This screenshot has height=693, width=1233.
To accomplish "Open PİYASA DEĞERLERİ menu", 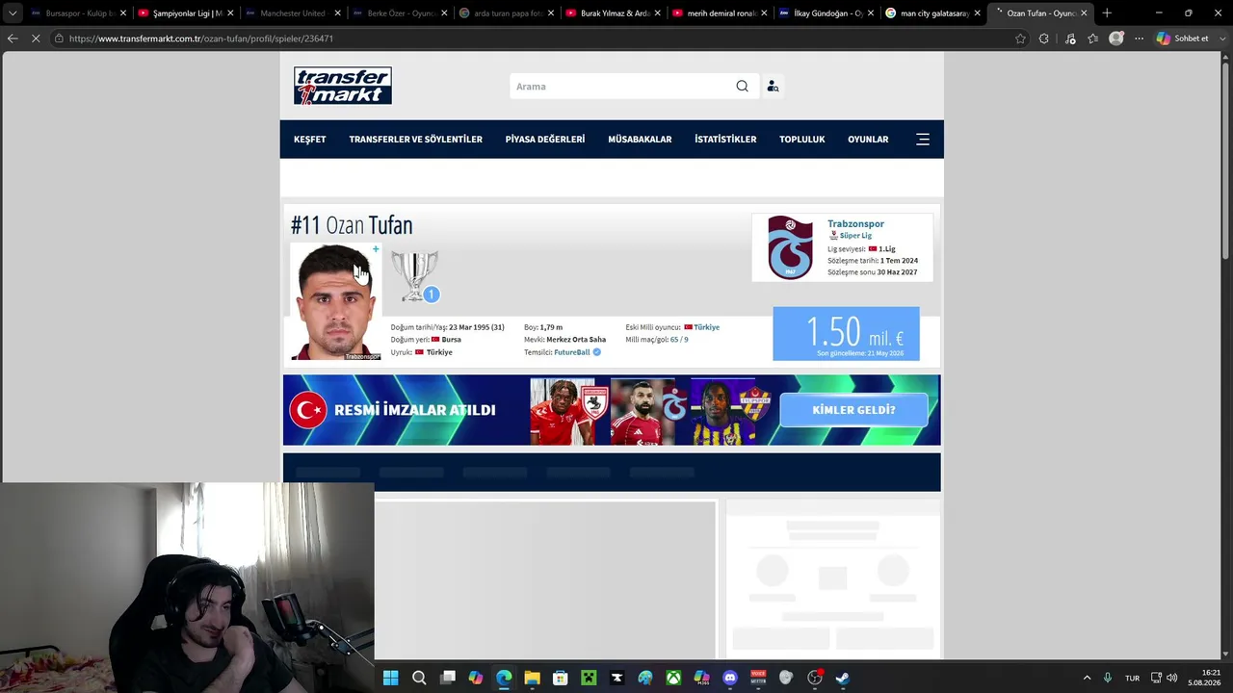I will (x=545, y=140).
